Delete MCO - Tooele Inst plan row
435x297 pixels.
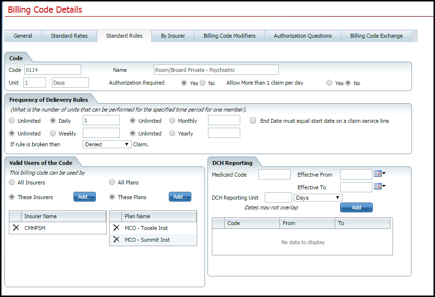click(x=116, y=228)
